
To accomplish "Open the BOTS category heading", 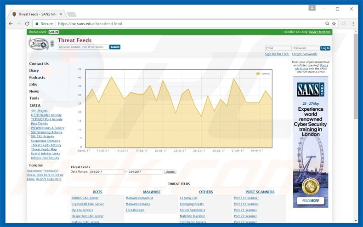I will [x=97, y=192].
